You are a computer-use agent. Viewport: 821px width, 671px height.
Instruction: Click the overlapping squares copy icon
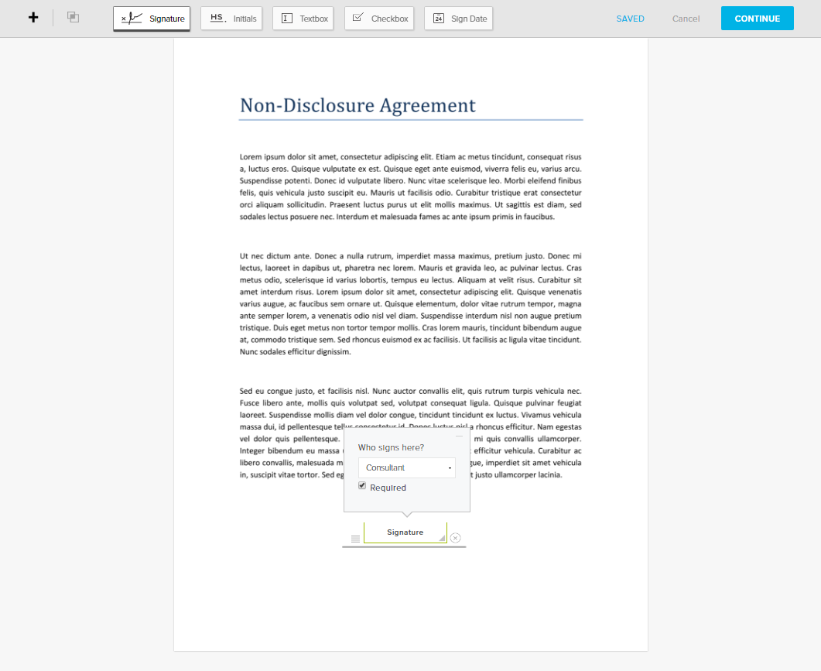[73, 17]
